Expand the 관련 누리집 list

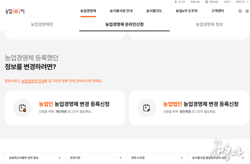(x=182, y=158)
